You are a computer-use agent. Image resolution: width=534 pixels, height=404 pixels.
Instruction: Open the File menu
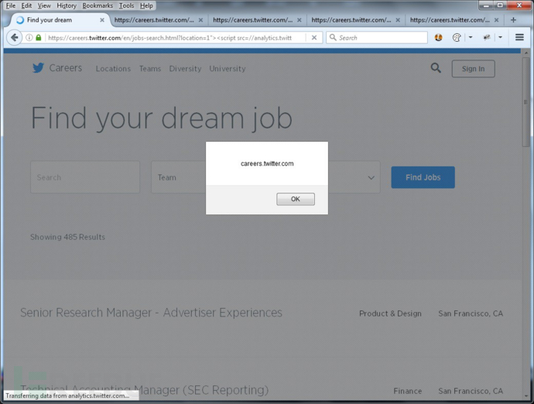tap(11, 5)
